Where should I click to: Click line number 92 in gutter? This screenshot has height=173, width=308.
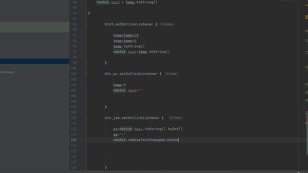[x=75, y=25]
